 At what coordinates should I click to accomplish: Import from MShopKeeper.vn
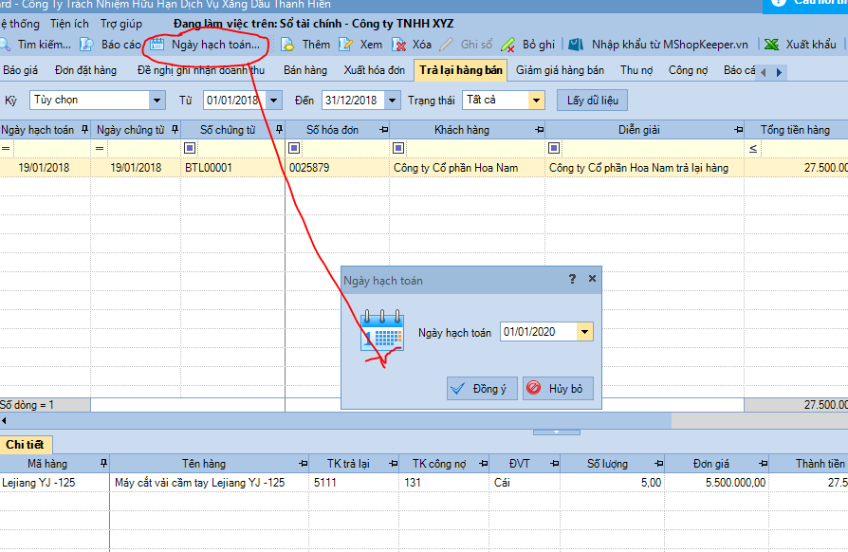tap(658, 45)
